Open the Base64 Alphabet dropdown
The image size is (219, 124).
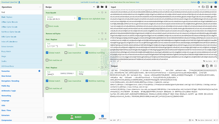click(x=61, y=18)
